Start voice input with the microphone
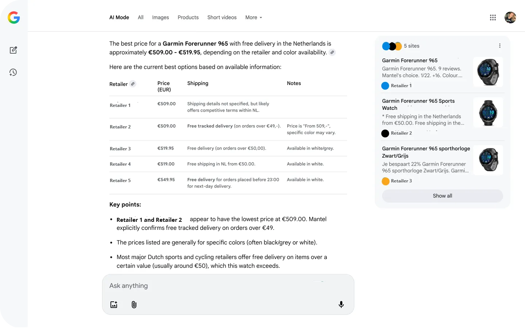Screen dimensions: 525x328 click(x=341, y=305)
